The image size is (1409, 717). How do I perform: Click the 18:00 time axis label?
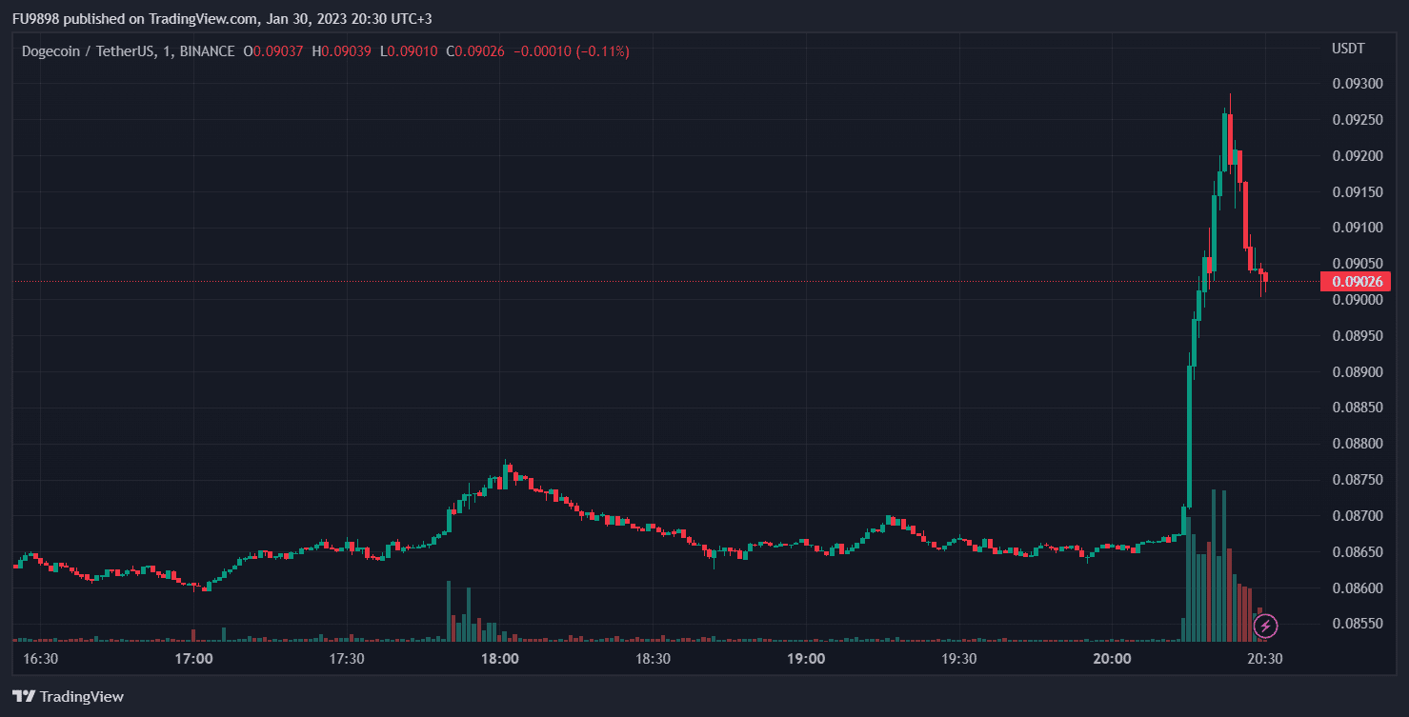tap(500, 658)
